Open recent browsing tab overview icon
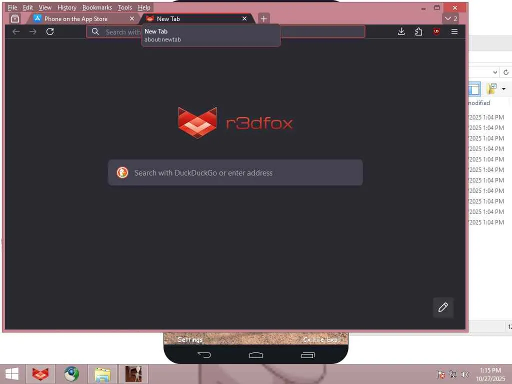This screenshot has width=512, height=384. click(x=15, y=18)
